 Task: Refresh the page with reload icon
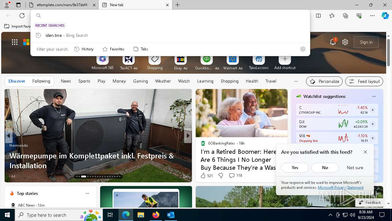[x=22, y=16]
